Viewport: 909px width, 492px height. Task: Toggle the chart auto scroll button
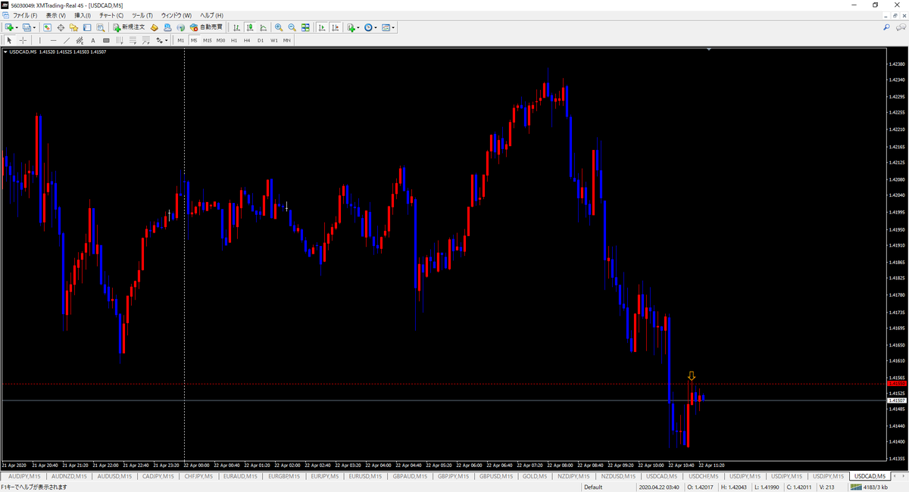(x=323, y=27)
